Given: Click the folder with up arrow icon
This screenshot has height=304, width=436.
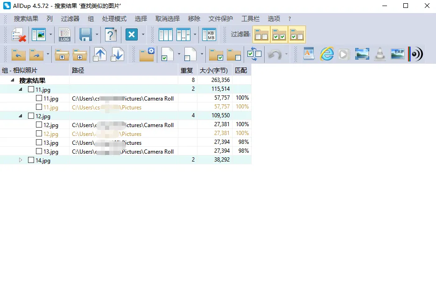Looking at the screenshot, I should pyautogui.click(x=62, y=54).
